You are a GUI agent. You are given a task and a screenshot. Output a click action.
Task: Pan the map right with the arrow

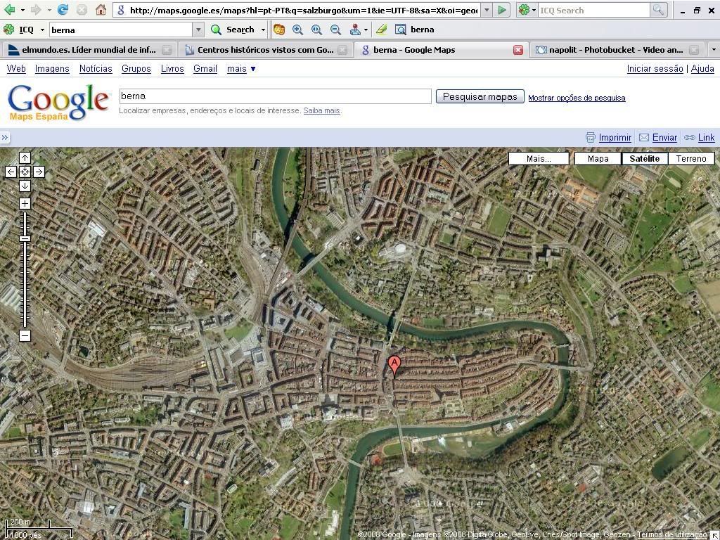(x=39, y=172)
